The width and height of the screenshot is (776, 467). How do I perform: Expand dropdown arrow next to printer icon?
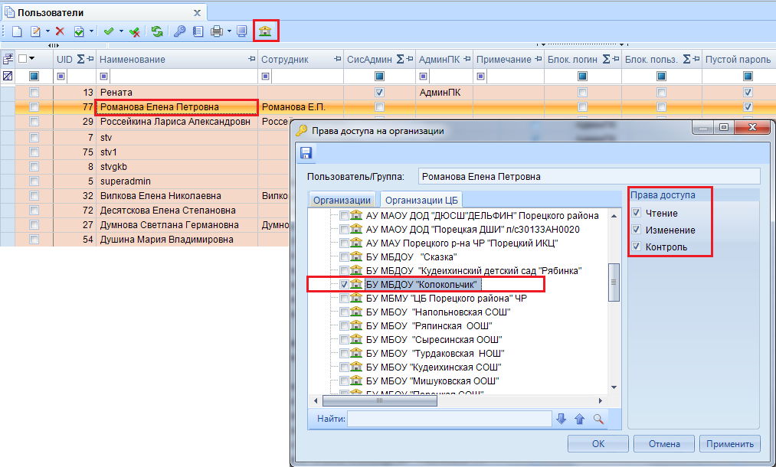[x=229, y=31]
